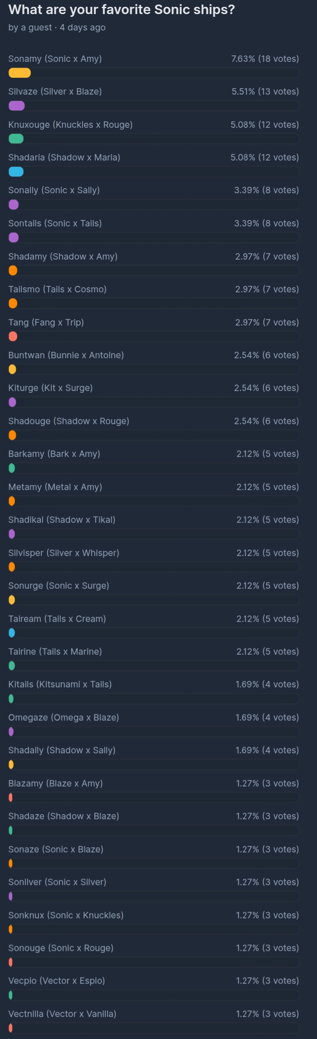Click the blue Shadaria result bar

tap(16, 171)
